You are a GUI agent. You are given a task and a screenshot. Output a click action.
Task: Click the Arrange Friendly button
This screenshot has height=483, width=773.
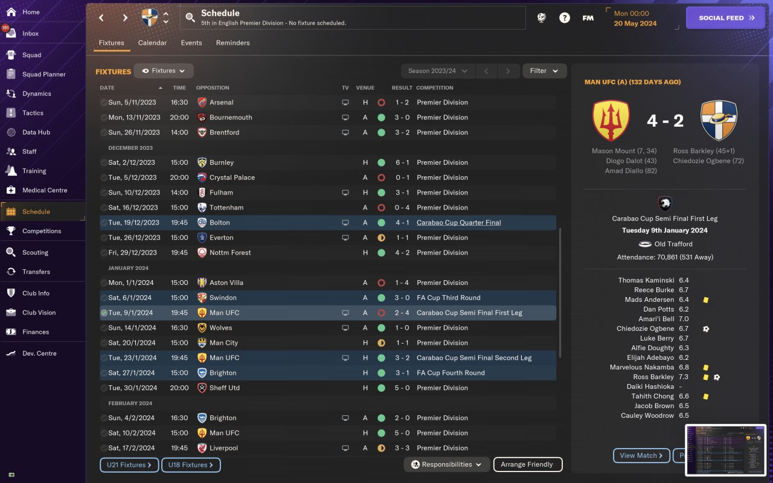528,464
